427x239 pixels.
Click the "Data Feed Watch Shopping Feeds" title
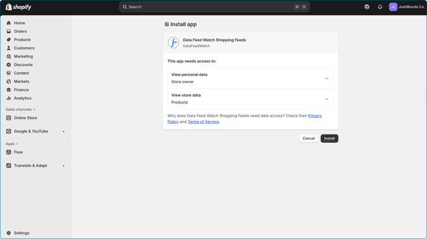214,40
